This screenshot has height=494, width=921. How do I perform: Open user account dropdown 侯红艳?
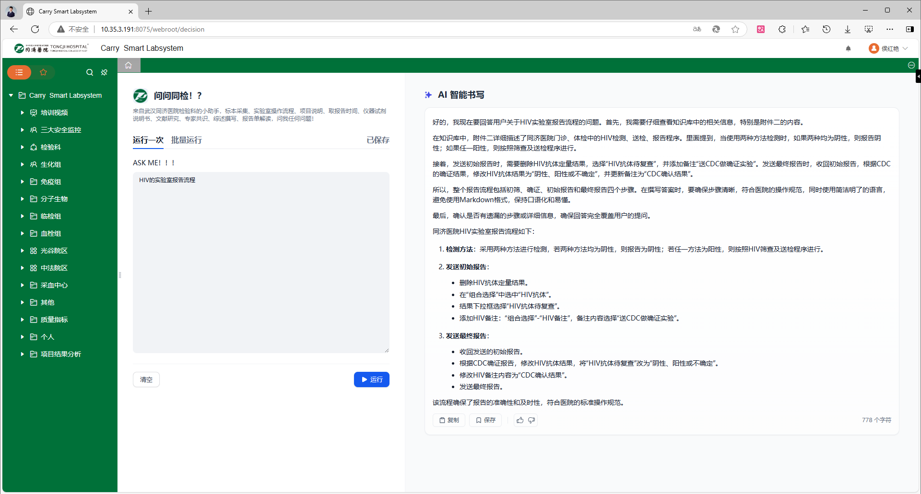click(889, 48)
